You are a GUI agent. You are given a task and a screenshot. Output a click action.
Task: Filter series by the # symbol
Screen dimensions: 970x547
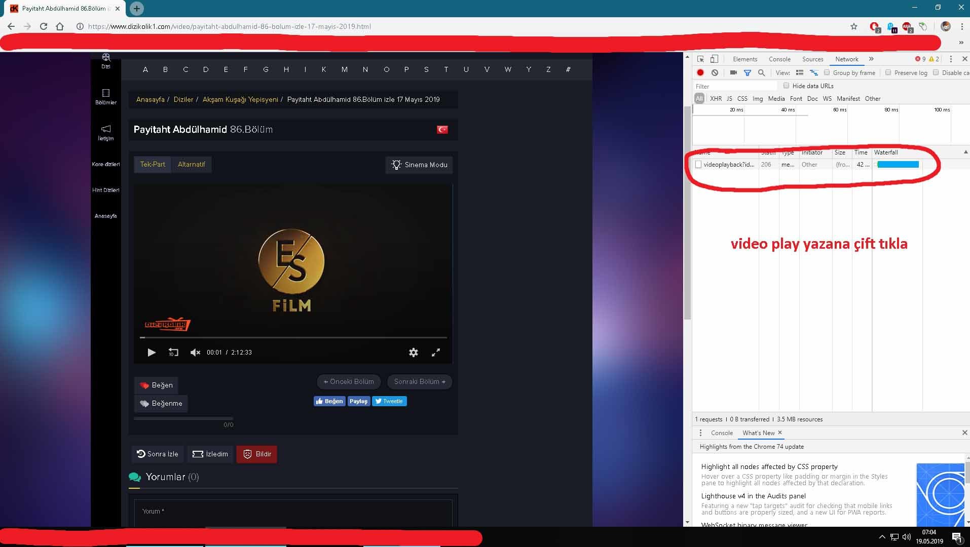pos(568,69)
